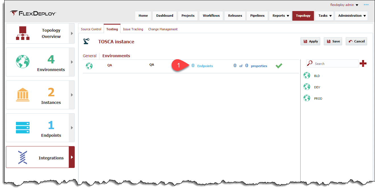Viewport: 375px width, 192px height.
Task: Click the green checkmark in QA row
Action: 279,66
